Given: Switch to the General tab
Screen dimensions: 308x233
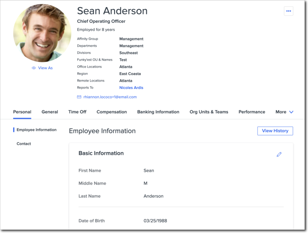Looking at the screenshot, I should click(x=50, y=112).
